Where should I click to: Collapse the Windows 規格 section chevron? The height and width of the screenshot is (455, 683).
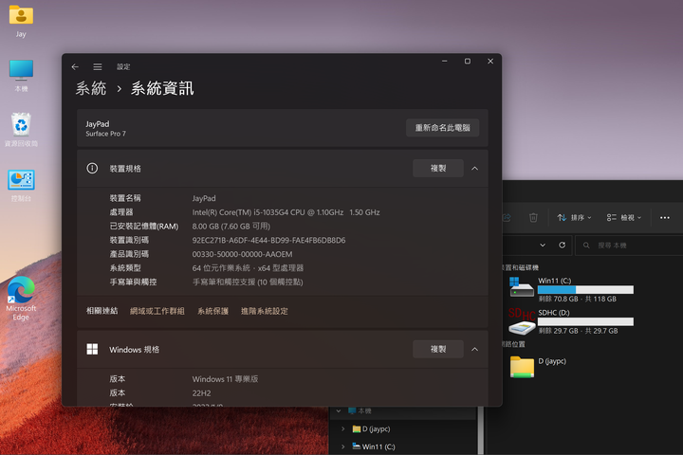tap(475, 349)
